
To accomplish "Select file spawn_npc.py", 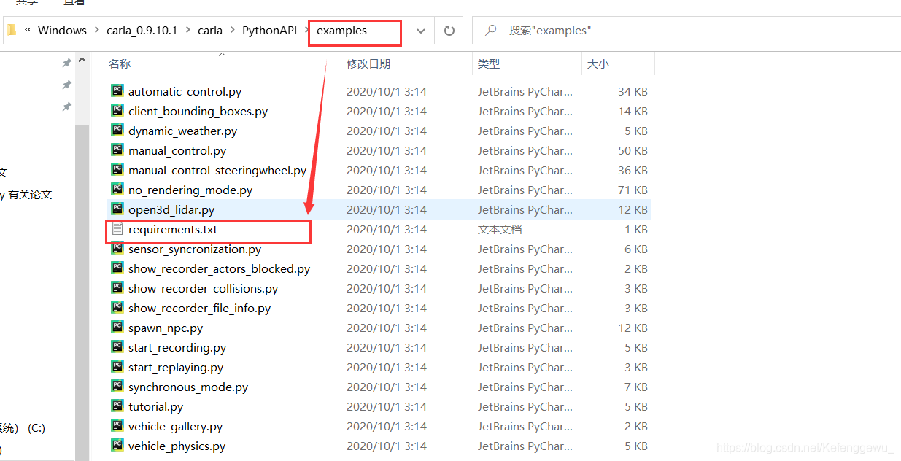I will pyautogui.click(x=166, y=328).
